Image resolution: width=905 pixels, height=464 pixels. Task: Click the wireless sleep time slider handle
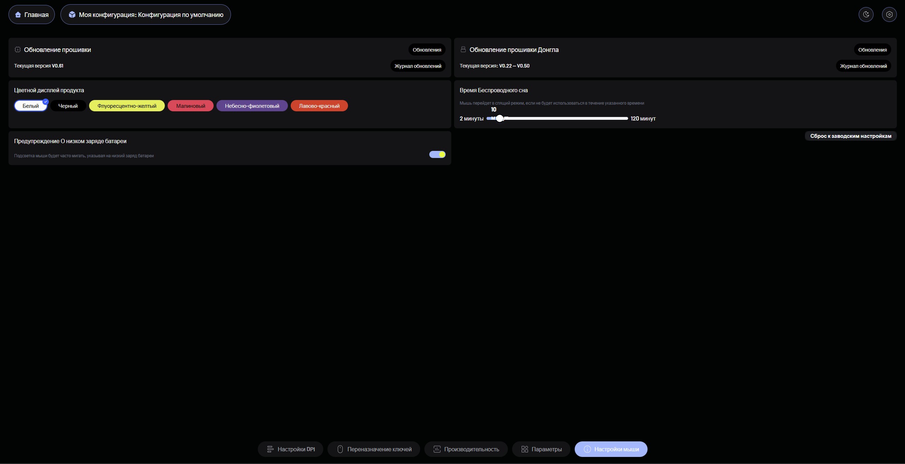click(499, 119)
